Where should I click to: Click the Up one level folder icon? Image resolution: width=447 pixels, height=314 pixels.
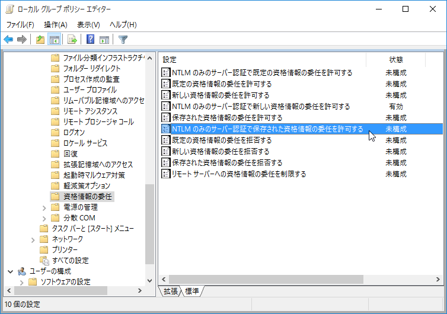[x=40, y=39]
